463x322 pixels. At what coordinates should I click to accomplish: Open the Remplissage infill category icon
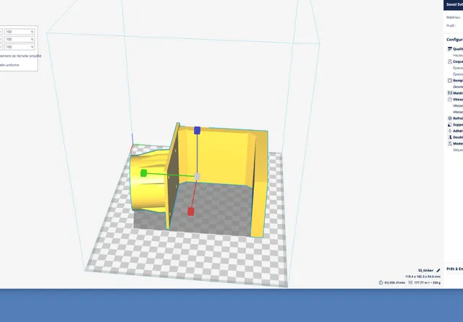click(450, 80)
